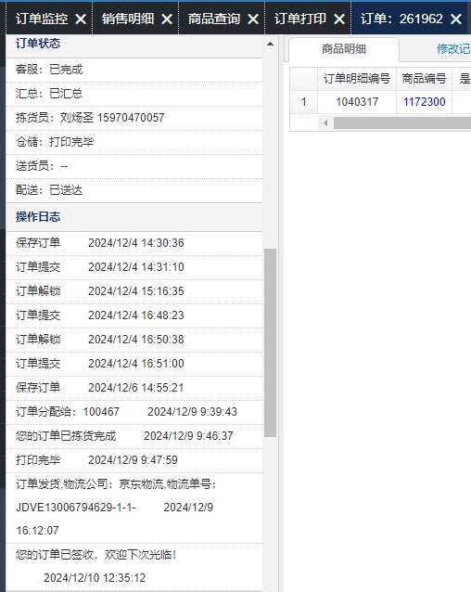Click the 订单明细编号 column header
The height and width of the screenshot is (592, 471).
pyautogui.click(x=357, y=79)
